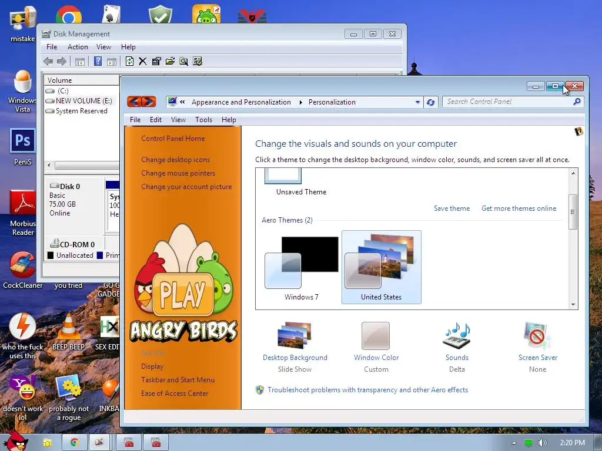Click the search magnifier in Search Control Panel

click(x=576, y=102)
